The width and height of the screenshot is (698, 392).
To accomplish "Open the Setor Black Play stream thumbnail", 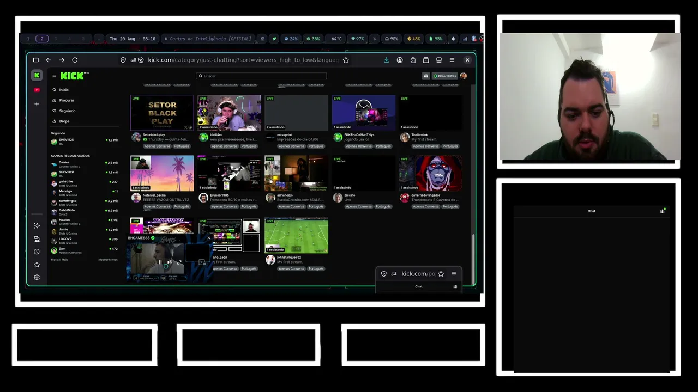I will tap(162, 113).
